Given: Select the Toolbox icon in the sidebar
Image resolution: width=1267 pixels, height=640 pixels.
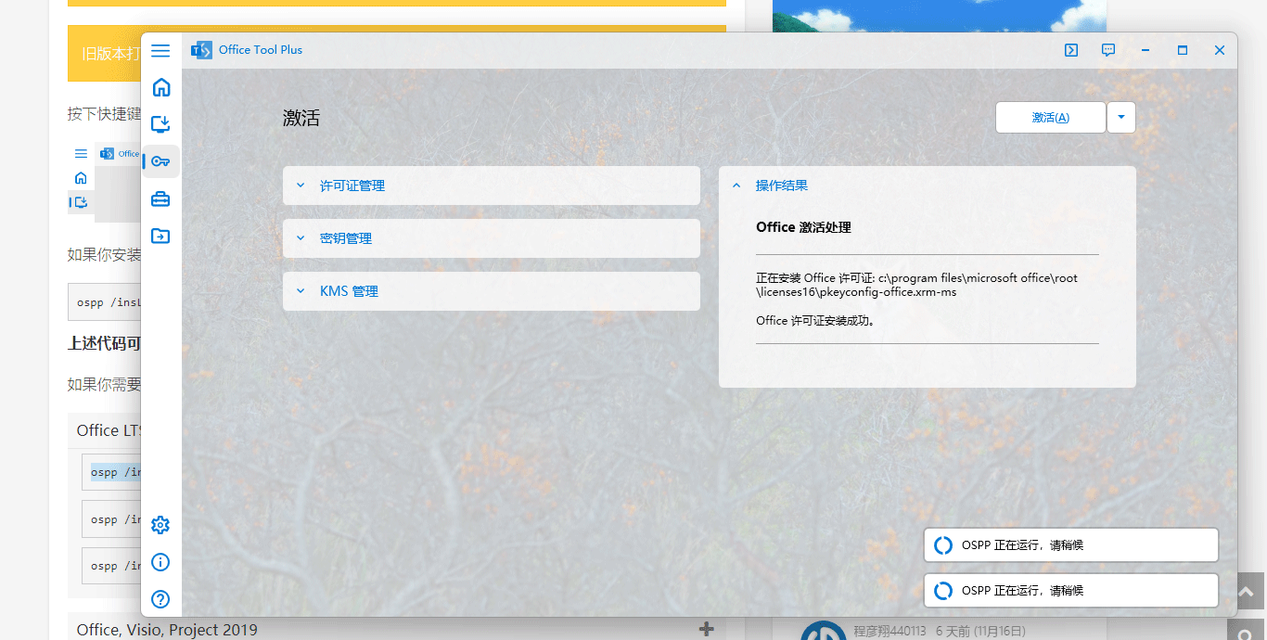Looking at the screenshot, I should [160, 198].
